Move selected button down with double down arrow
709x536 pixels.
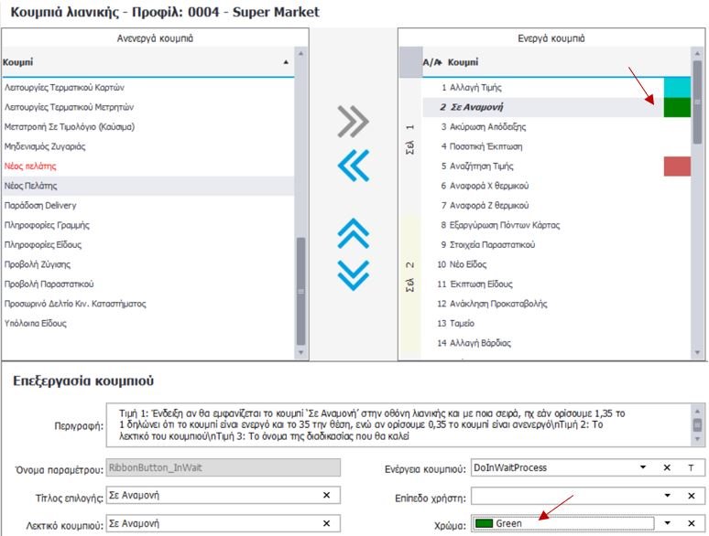point(353,274)
